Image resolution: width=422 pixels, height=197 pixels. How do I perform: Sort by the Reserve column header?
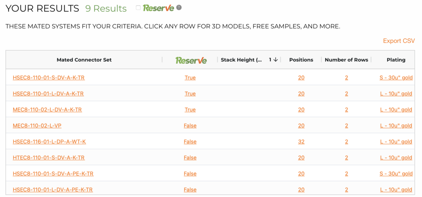click(x=191, y=60)
